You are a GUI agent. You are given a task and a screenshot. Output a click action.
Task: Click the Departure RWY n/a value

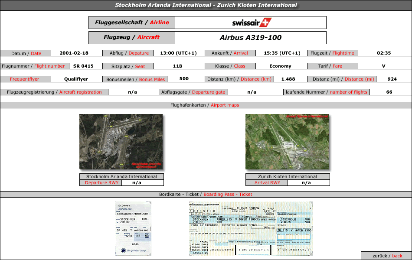[137, 183]
